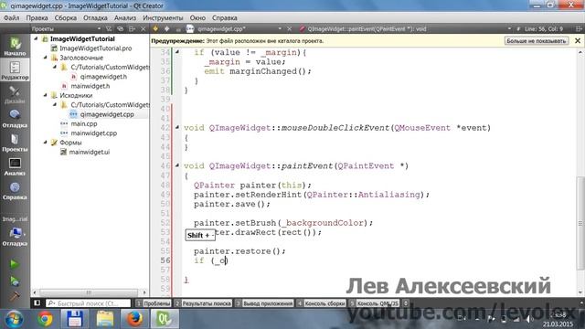
Task: Close the Проекты side panel
Action: click(144, 28)
